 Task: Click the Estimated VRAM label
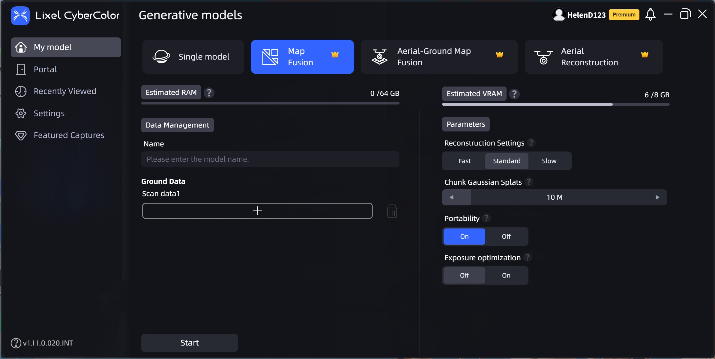[x=474, y=94]
